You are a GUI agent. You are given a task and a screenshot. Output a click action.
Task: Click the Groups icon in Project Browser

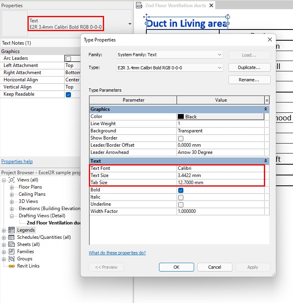[12, 259]
